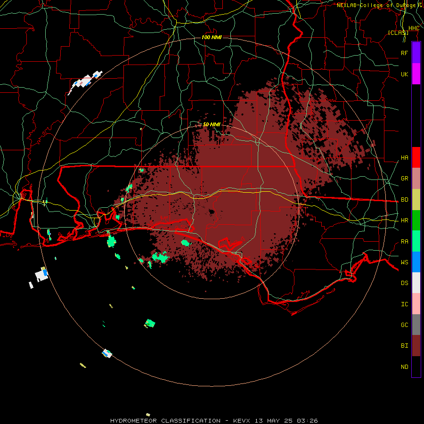
Task: Click the 13 MAY 25 date text
Action: point(274,421)
